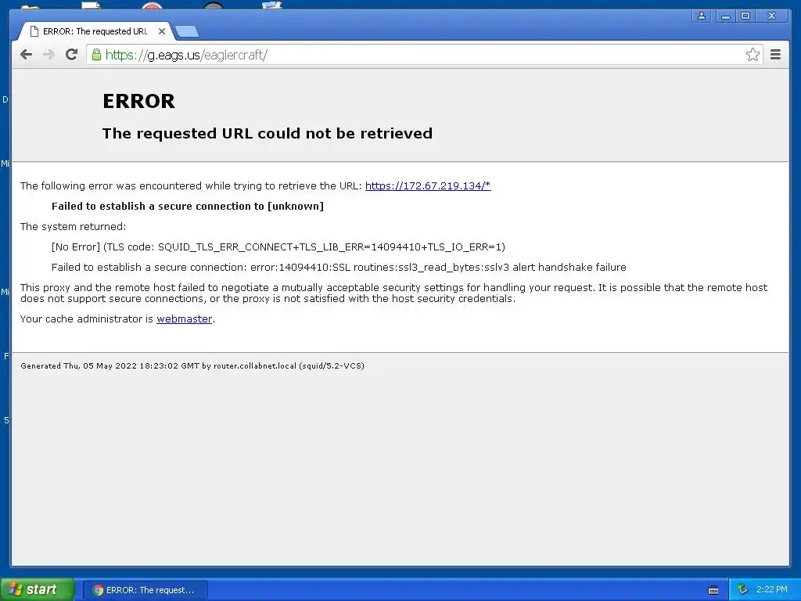801x601 pixels.
Task: Click the 2:22 PM clock
Action: (x=772, y=589)
